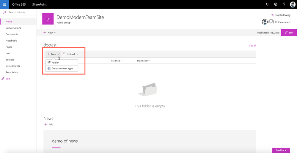Open the settings gear
This screenshot has width=297, height=153.
tap(276, 4)
